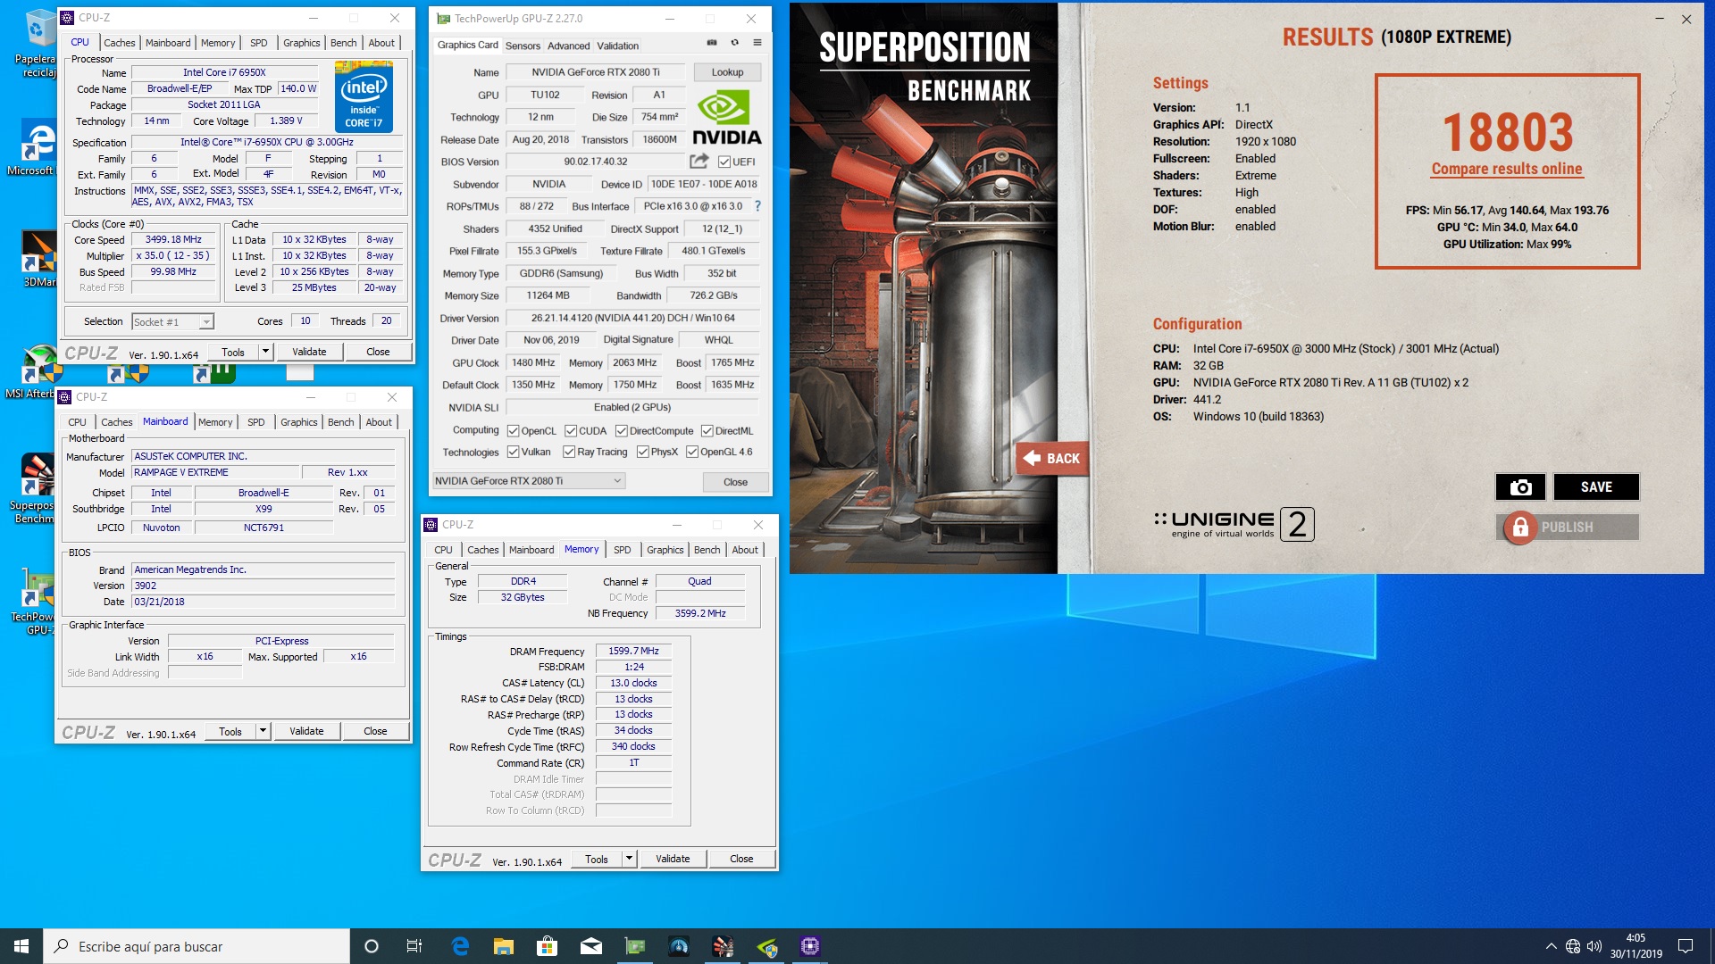This screenshot has height=964, width=1715.
Task: Switch to Advanced tab in GPU-Z
Action: (568, 46)
